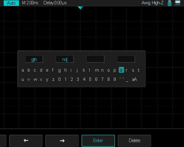Image resolution: width=184 pixels, height=147 pixels.
Task: Select the digit 0 on keyboard
Action: point(59,79)
